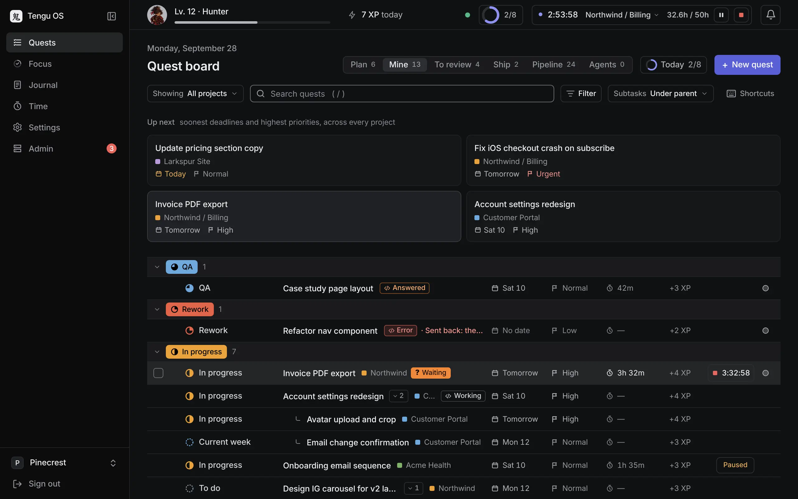Viewport: 798px width, 499px height.
Task: Open the notifications bell
Action: coord(770,15)
